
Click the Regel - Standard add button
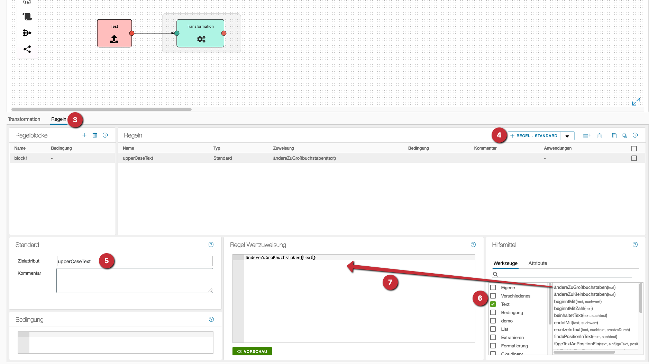(x=534, y=136)
